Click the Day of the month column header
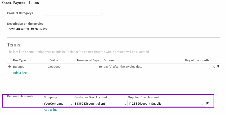 (197, 60)
